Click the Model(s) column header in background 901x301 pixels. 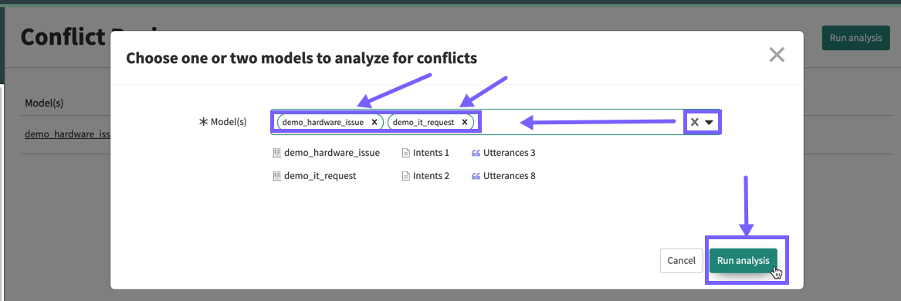pos(44,103)
